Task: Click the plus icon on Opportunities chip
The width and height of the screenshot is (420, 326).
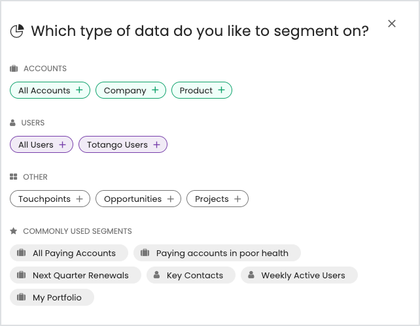Action: coord(171,199)
